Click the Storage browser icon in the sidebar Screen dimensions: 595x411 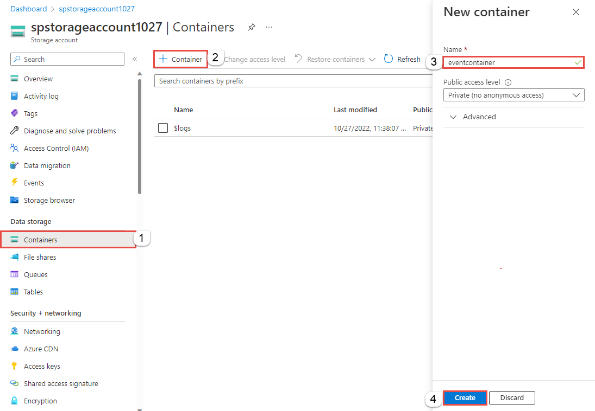pos(15,200)
